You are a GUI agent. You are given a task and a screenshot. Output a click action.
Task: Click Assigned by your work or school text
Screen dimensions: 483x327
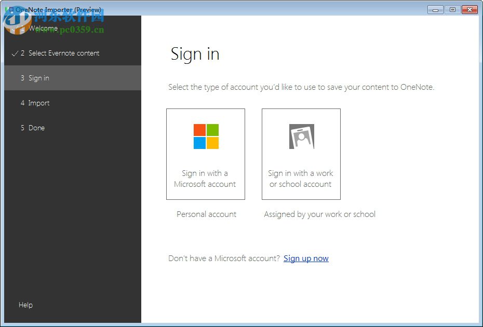tap(319, 214)
